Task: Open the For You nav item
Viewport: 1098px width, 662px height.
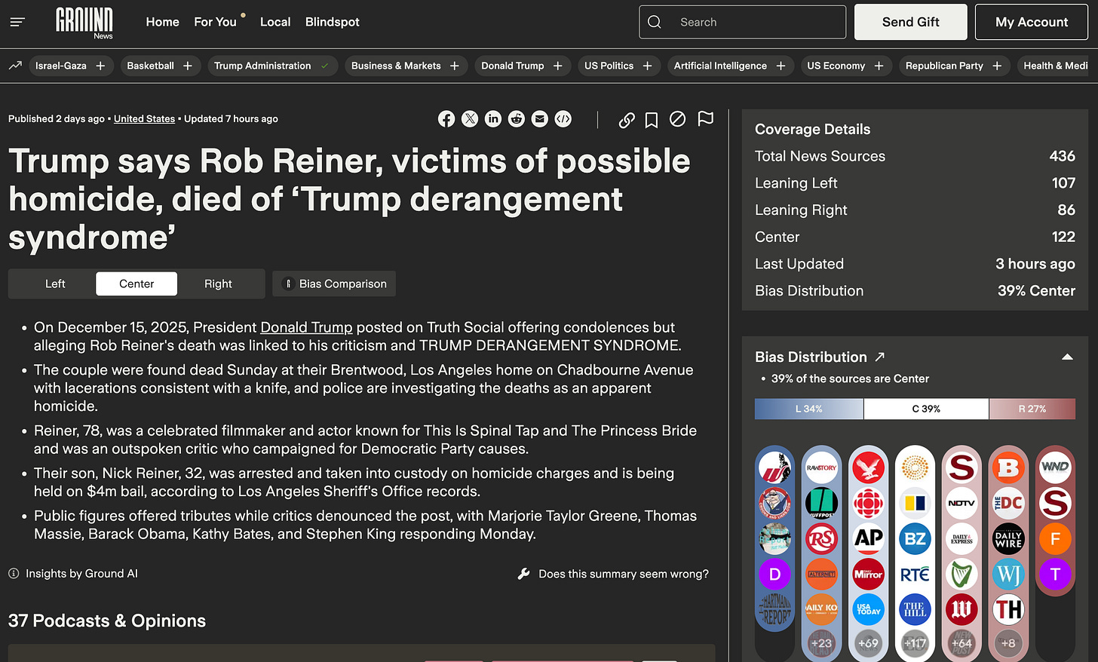Action: (215, 22)
